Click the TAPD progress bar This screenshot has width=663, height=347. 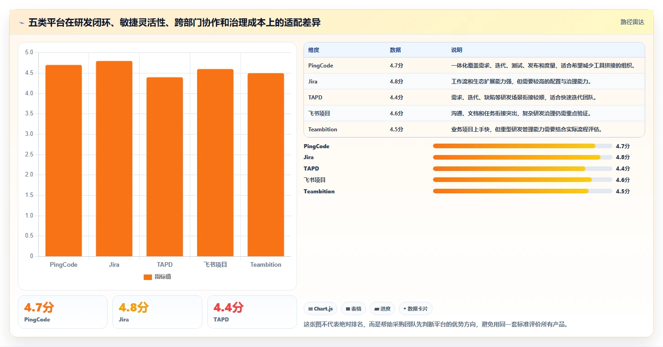[522, 169]
